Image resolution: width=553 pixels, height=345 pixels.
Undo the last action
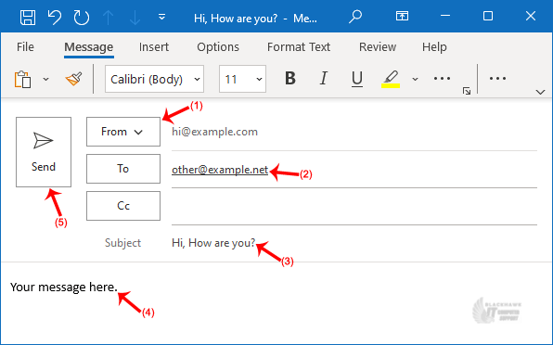pos(55,18)
